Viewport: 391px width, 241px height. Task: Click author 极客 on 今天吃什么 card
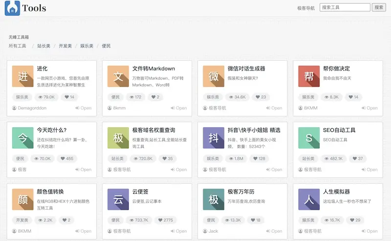pos(19,170)
